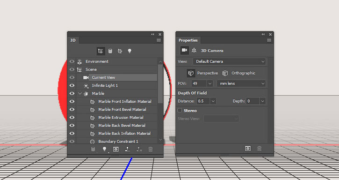The width and height of the screenshot is (339, 180).
Task: Collapse Properties panel with double arrows
Action: pos(263,34)
